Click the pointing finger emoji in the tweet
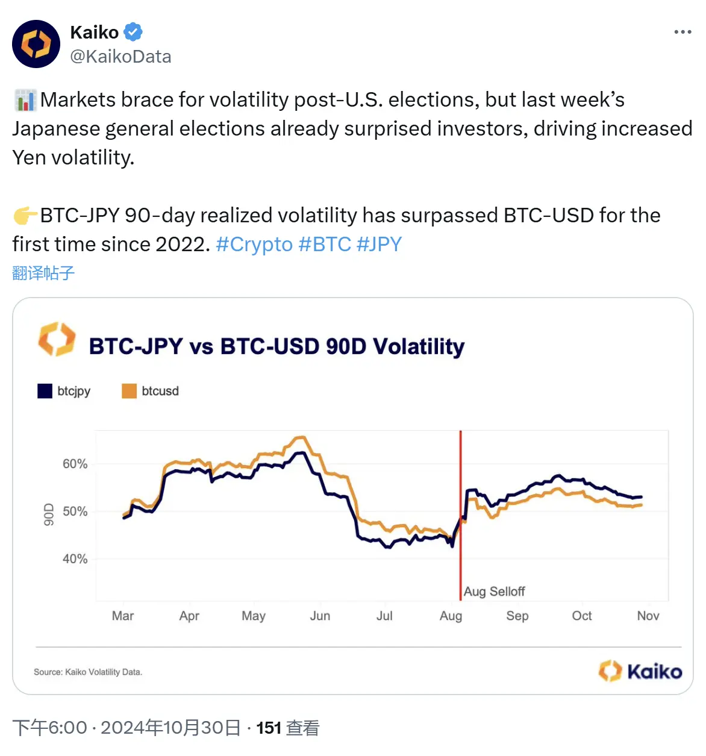 23,214
